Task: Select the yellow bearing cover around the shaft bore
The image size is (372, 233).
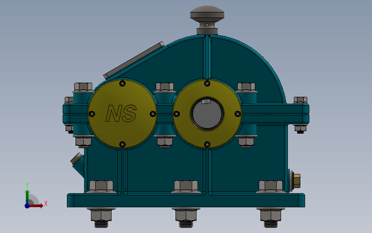Action: pos(207,114)
